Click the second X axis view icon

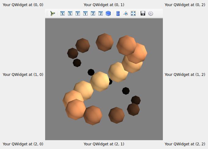point(70,13)
